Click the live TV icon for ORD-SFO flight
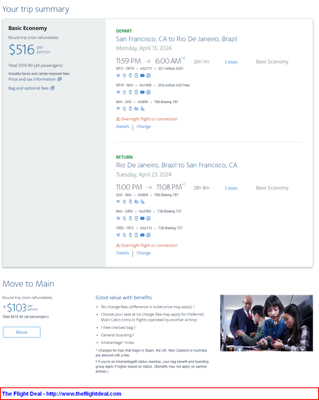 point(142,235)
